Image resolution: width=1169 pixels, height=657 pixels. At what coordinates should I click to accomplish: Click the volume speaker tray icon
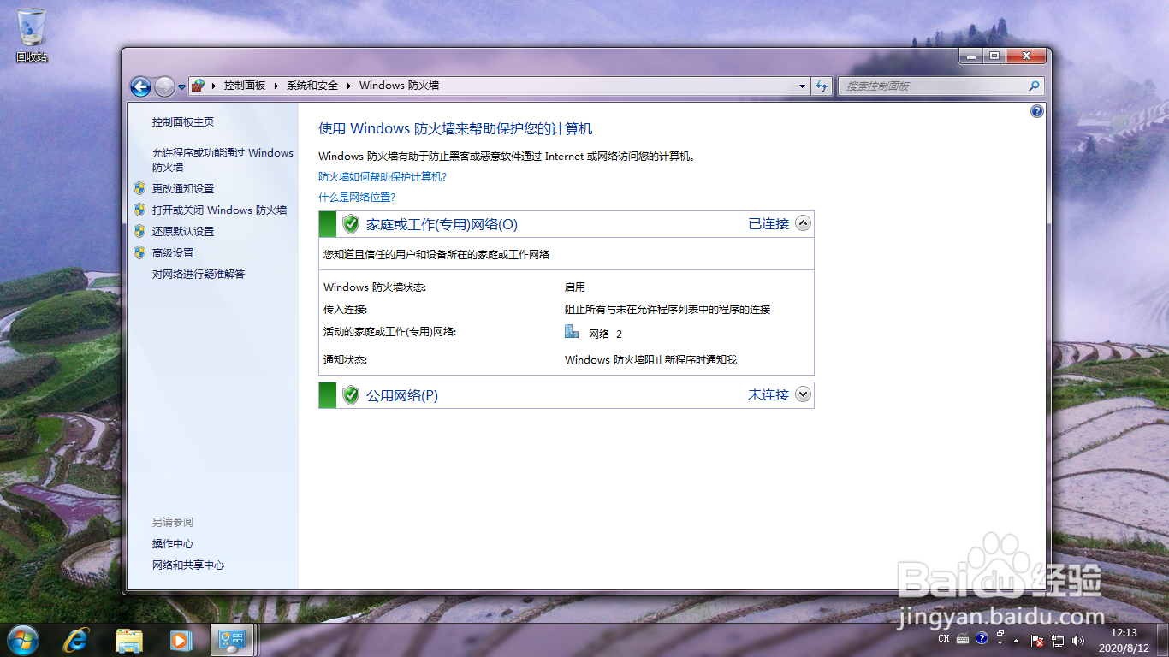(1078, 640)
